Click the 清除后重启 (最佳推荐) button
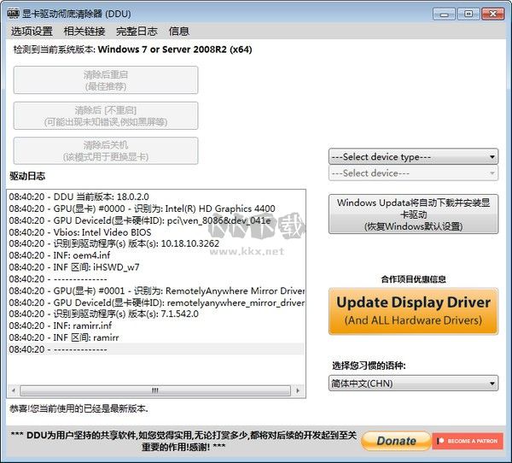Viewport: 512px width, 463px height. point(106,80)
